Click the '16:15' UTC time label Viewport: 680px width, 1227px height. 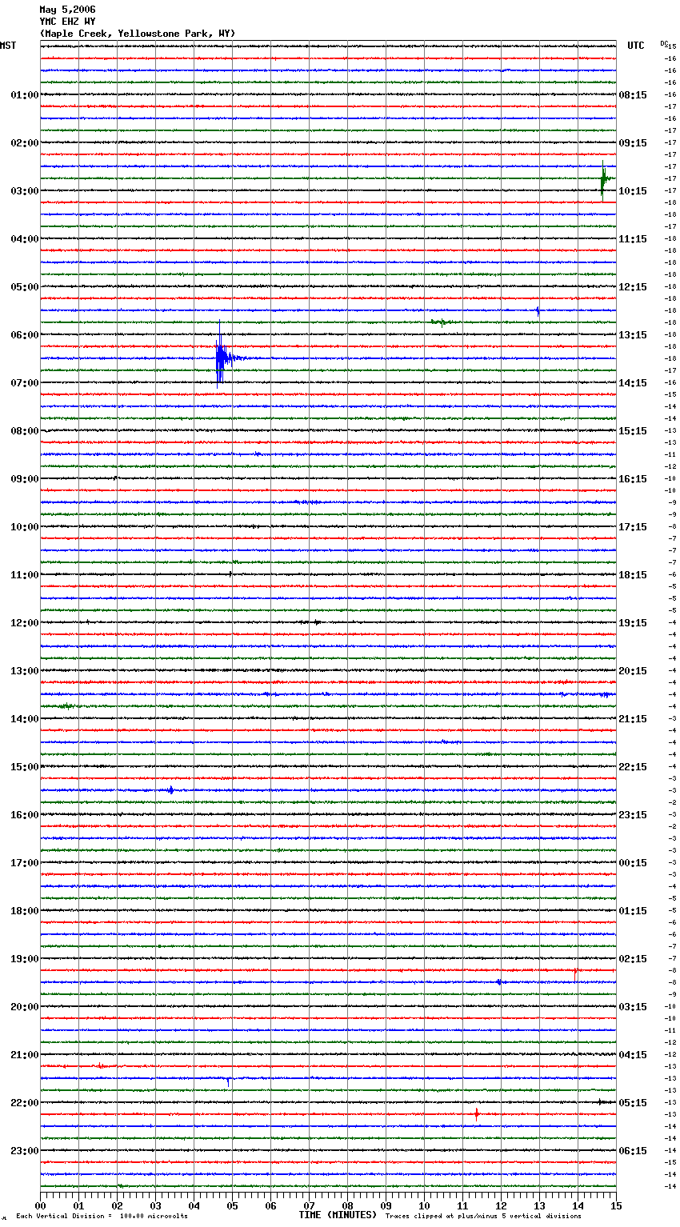click(633, 479)
